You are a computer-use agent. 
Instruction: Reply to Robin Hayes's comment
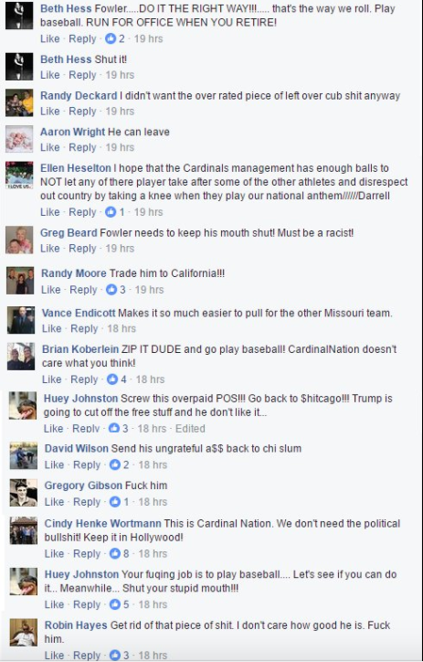pyautogui.click(x=87, y=656)
